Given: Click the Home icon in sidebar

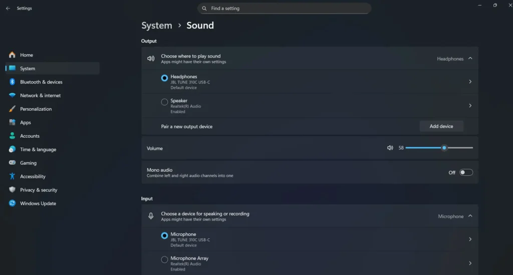Looking at the screenshot, I should [x=12, y=55].
